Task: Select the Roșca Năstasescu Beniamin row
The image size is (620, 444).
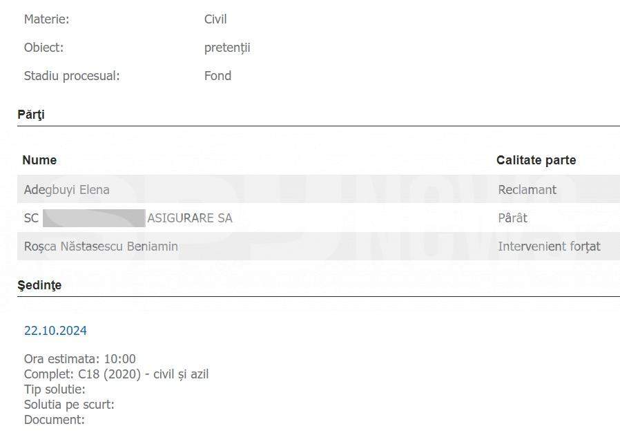Action: [318, 247]
